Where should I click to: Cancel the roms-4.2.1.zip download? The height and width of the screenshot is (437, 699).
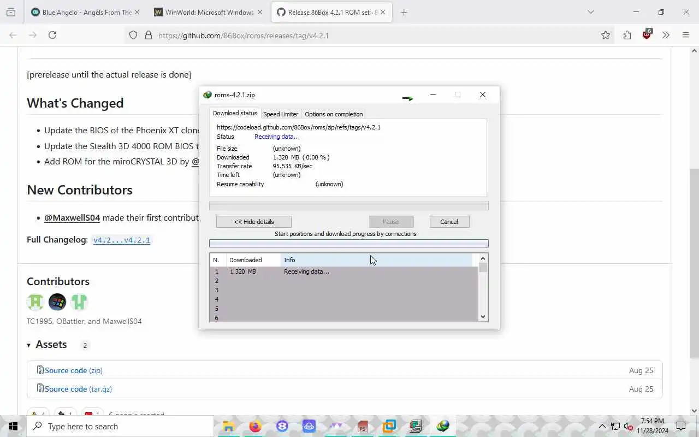[449, 222]
